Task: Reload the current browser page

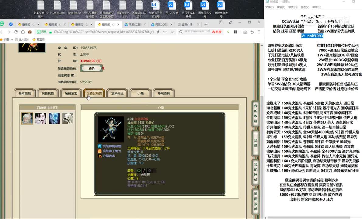Action: coord(16,32)
